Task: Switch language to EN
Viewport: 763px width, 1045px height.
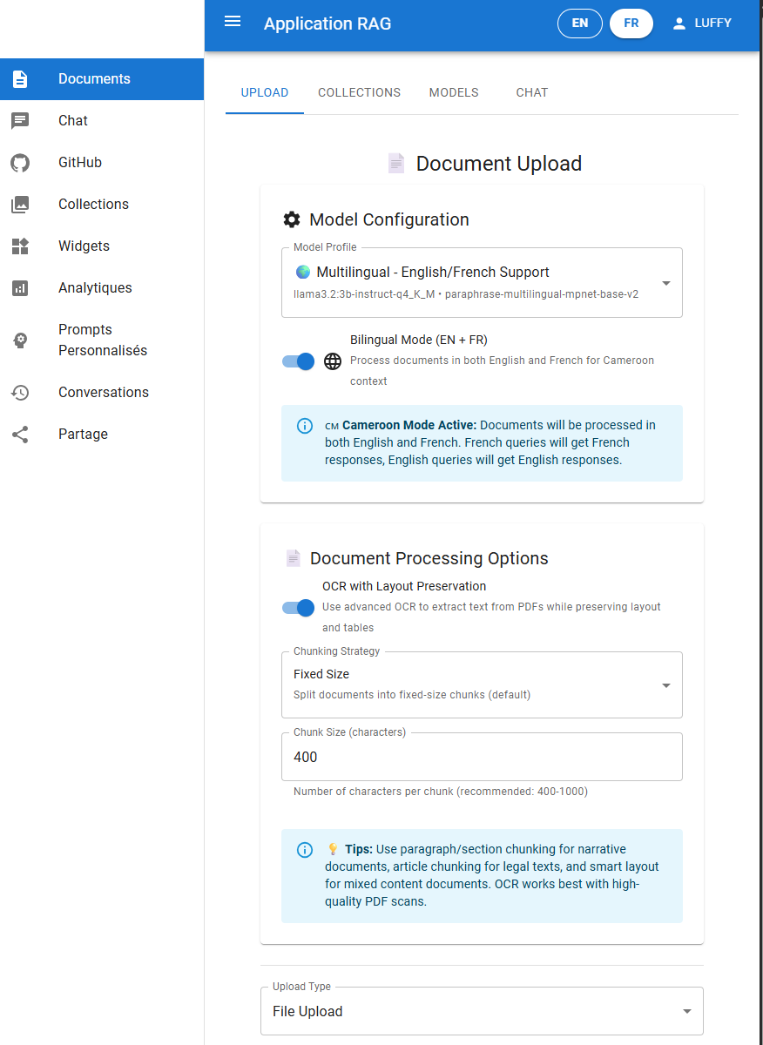Action: click(x=580, y=24)
